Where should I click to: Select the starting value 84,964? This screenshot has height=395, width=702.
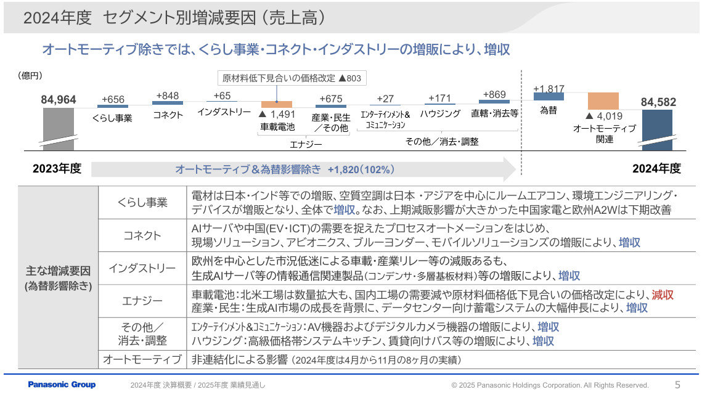click(59, 100)
